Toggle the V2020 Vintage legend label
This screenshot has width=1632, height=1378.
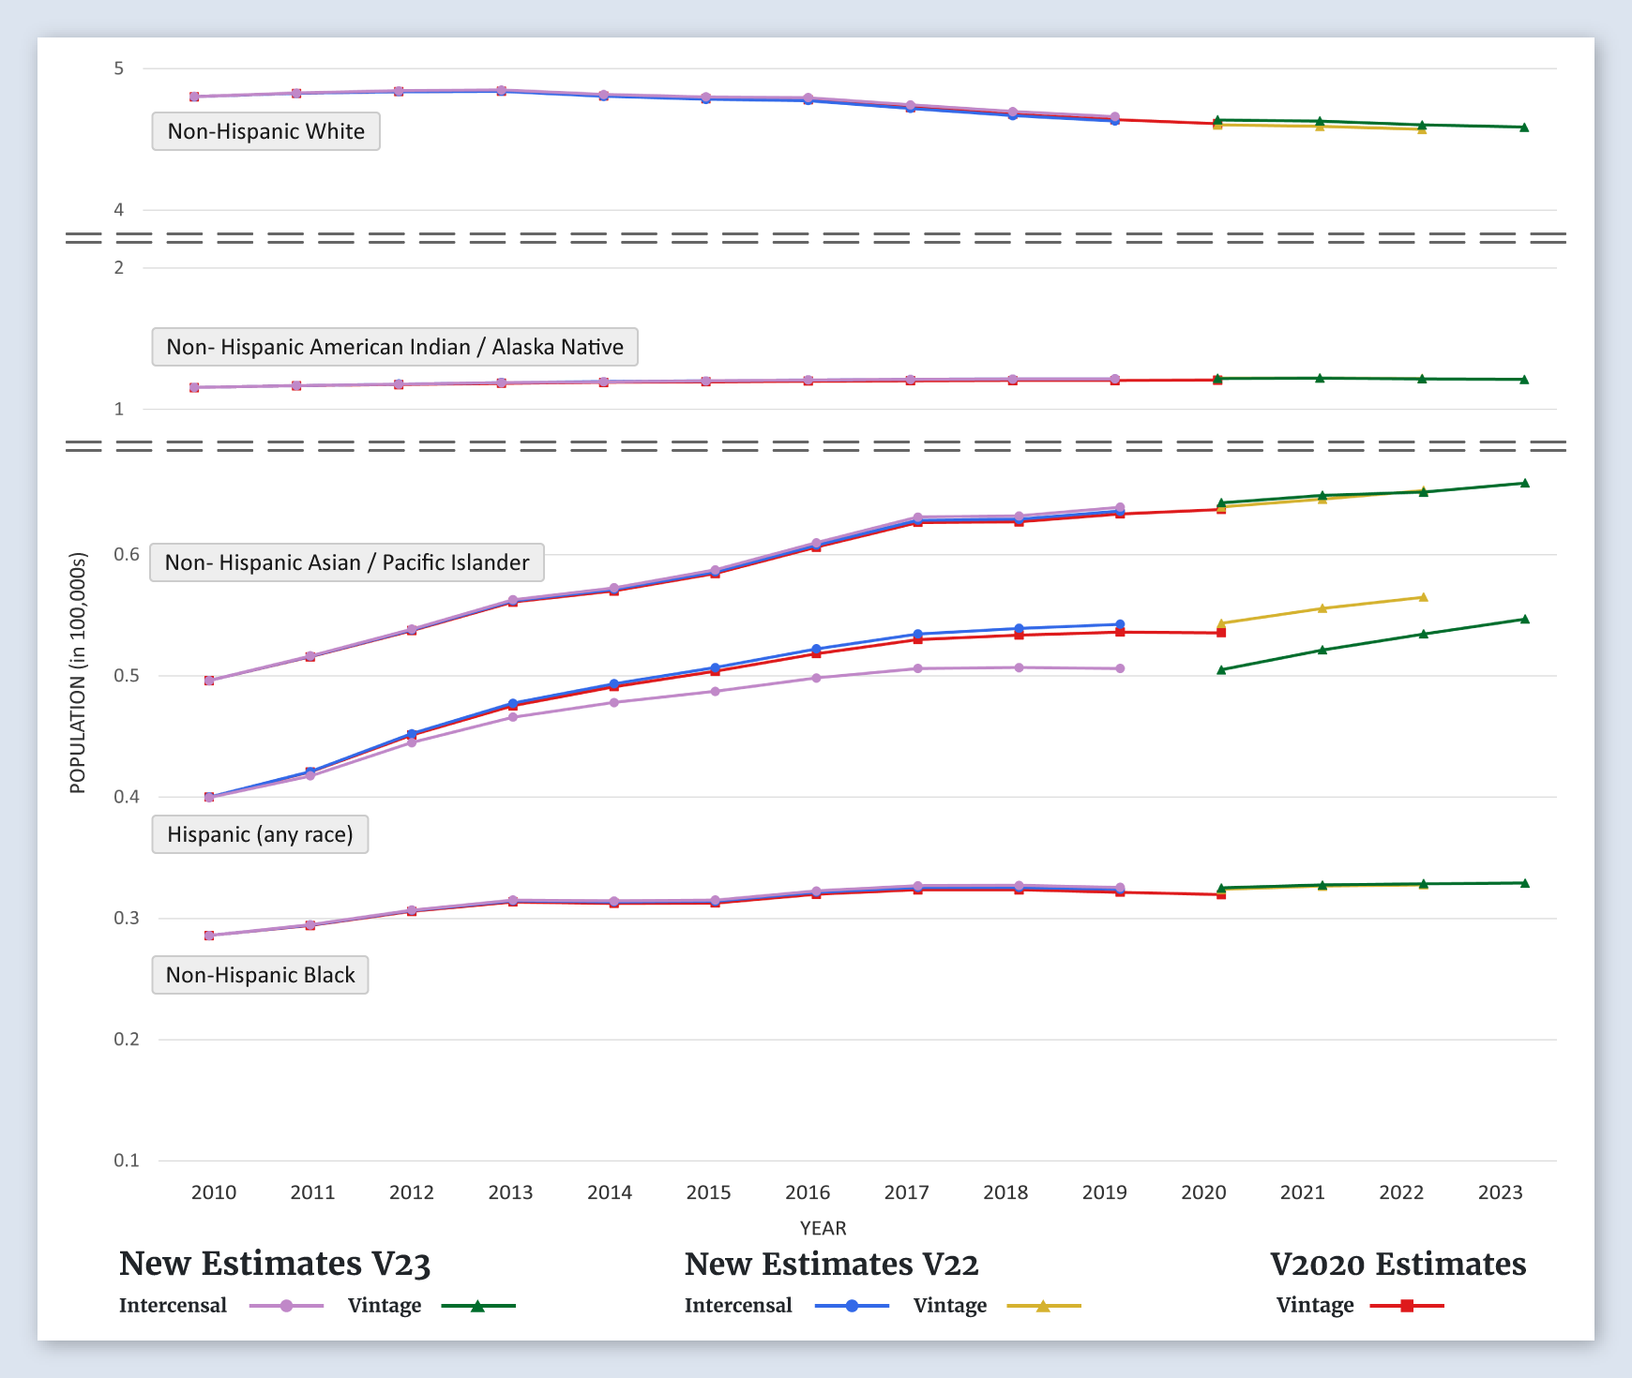pos(1314,1306)
